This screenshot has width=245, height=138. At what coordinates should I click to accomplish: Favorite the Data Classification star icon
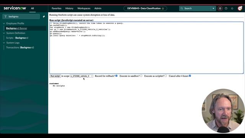point(163,8)
